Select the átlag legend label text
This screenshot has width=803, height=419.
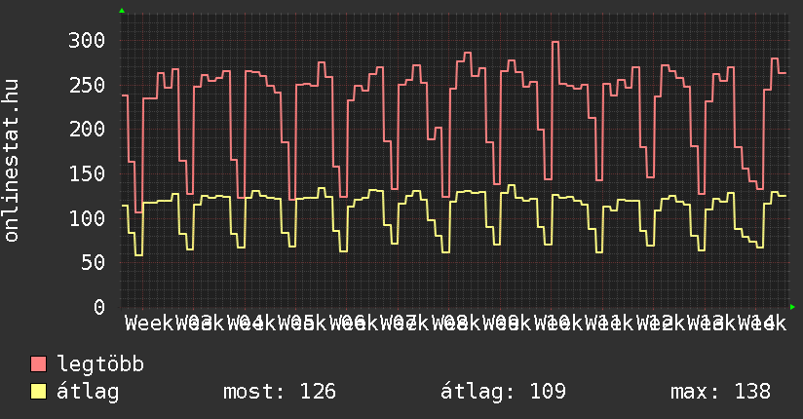click(x=88, y=392)
